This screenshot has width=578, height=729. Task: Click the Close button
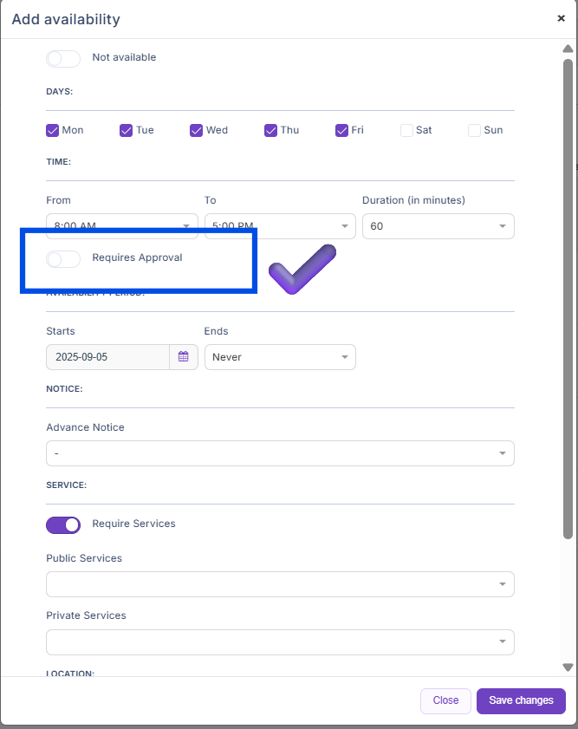tap(445, 700)
